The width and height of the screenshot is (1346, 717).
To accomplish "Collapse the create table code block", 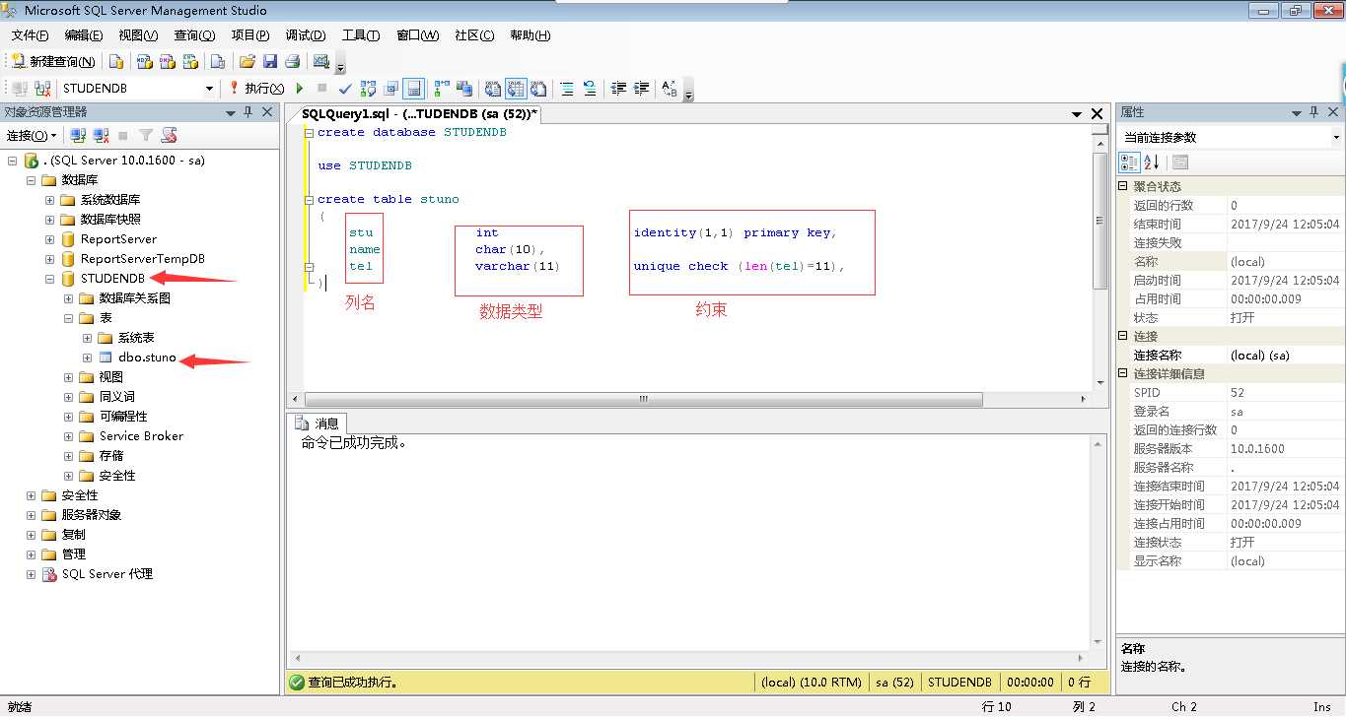I will [x=310, y=200].
